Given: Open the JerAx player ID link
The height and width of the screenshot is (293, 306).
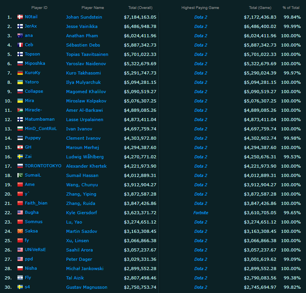Looking at the screenshot, I should tap(31, 26).
